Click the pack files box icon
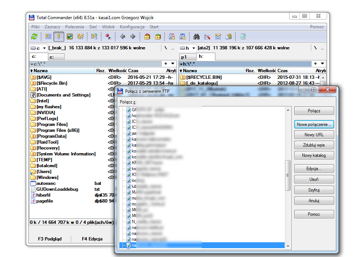Viewport: 354px width, 257px height. (x=147, y=36)
